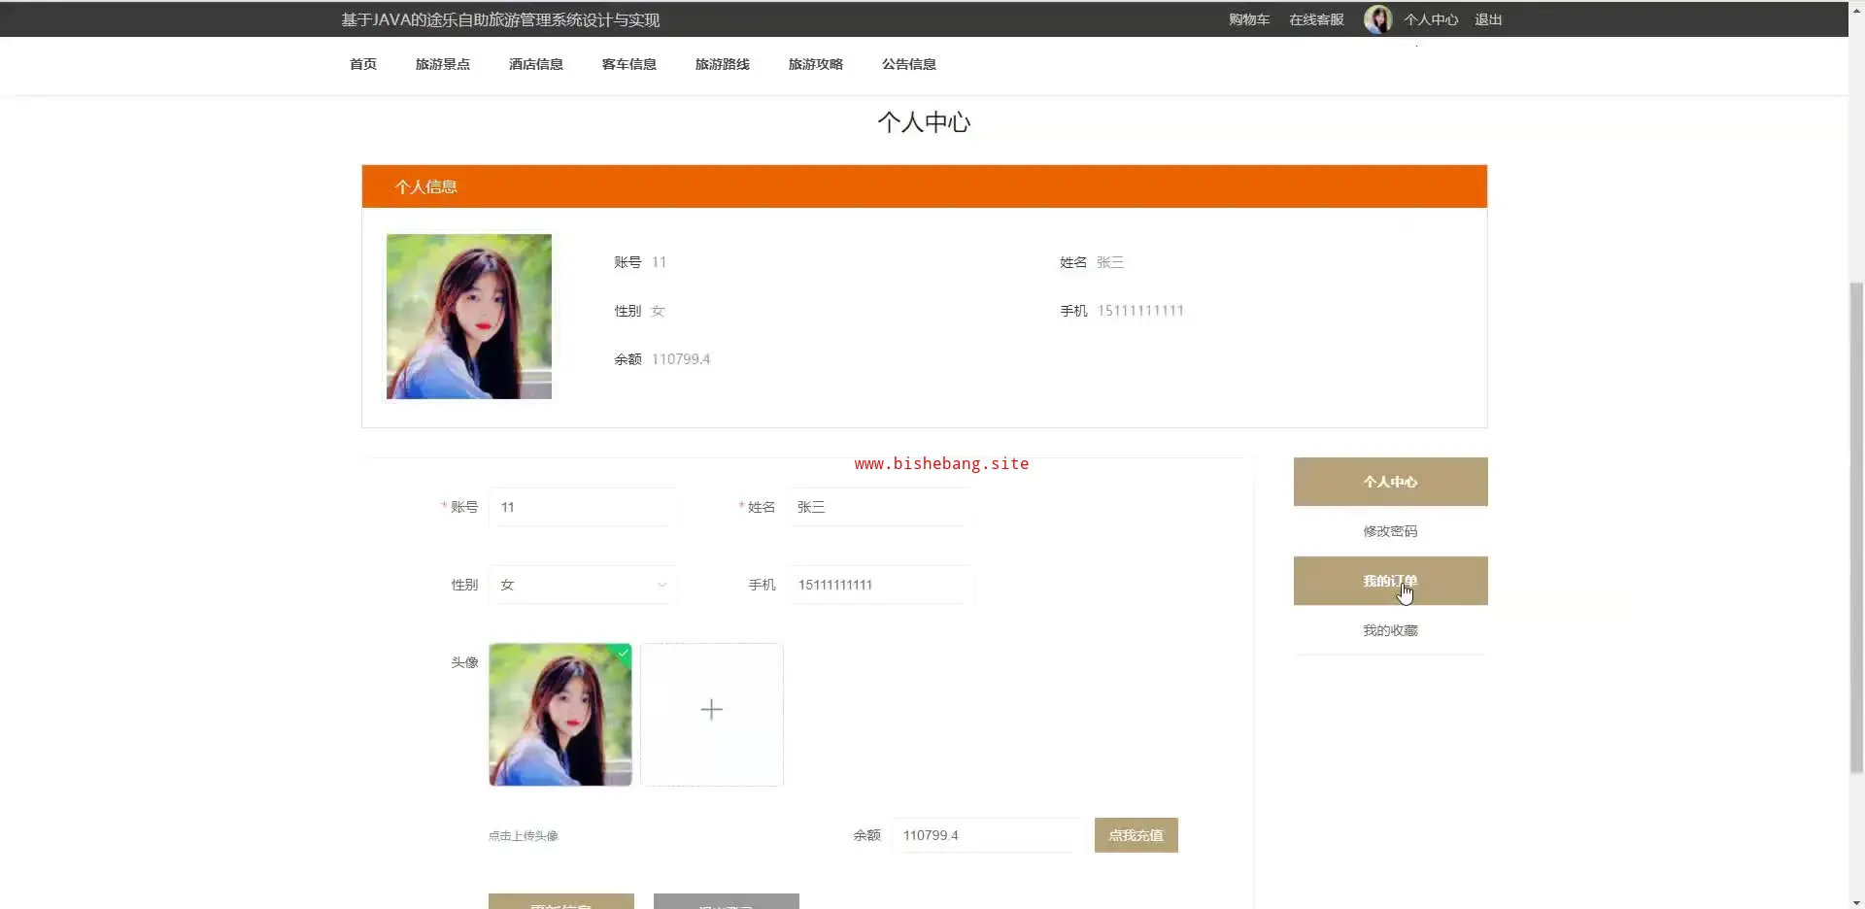Click the 点我充值 recharge button
1865x909 pixels.
[x=1136, y=835]
